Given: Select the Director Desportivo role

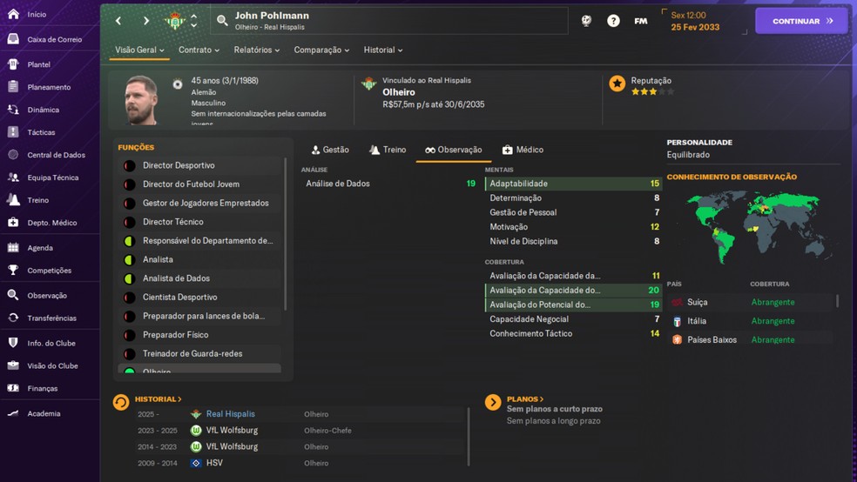Looking at the screenshot, I should coord(179,165).
